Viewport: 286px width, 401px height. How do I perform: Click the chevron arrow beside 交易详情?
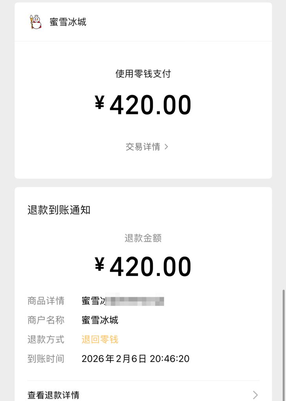(167, 147)
